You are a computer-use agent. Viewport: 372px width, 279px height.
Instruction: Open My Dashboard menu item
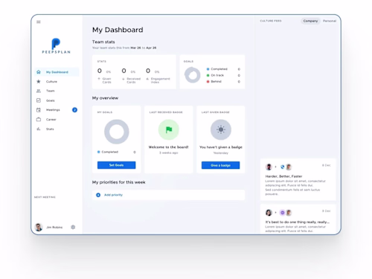tap(57, 72)
